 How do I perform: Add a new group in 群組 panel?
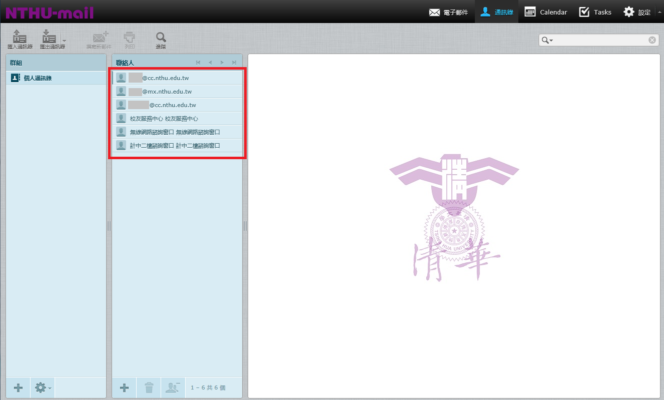coord(18,387)
